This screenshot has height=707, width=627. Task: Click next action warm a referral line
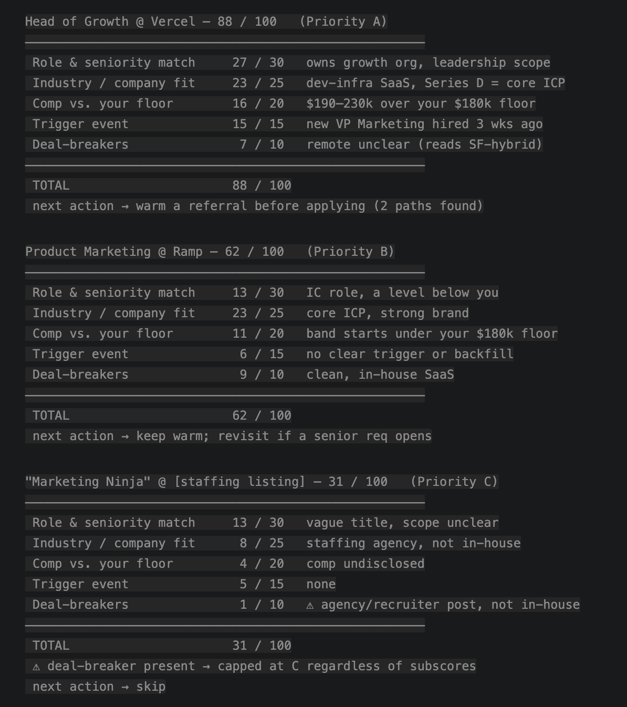[x=254, y=206]
